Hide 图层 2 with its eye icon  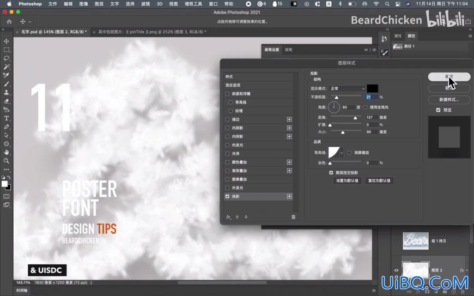[396, 270]
